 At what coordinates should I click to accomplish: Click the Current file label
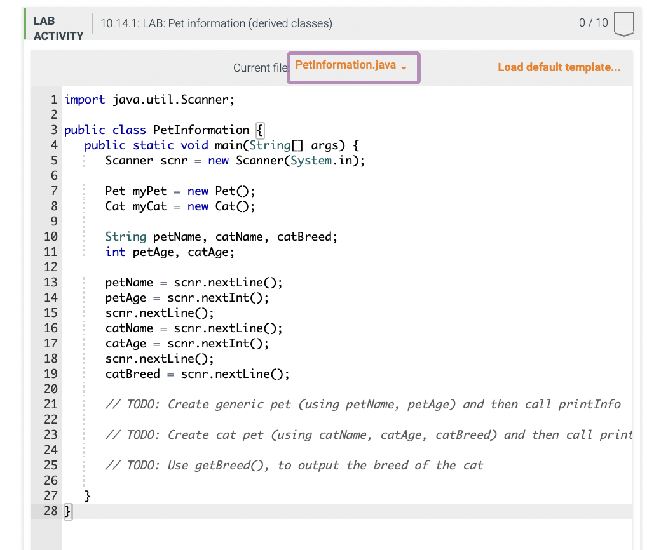coord(261,68)
